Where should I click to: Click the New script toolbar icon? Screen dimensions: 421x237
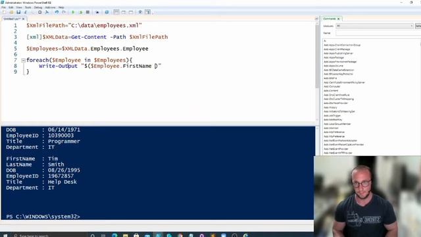pos(4,12)
